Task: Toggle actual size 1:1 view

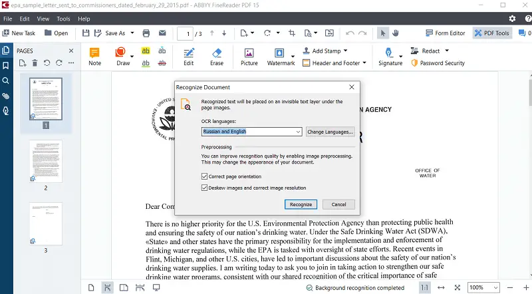Action: pos(424,287)
